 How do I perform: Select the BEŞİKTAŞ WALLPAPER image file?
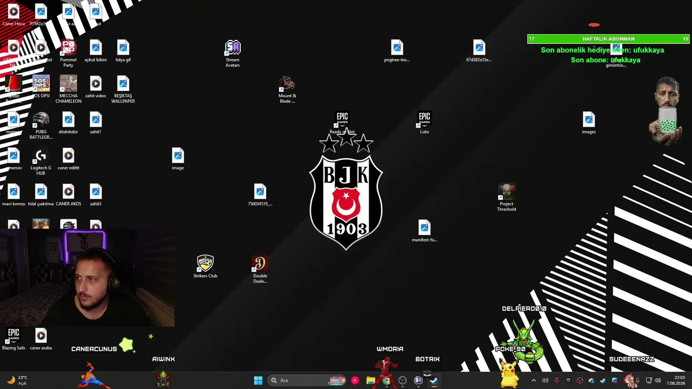coord(123,90)
